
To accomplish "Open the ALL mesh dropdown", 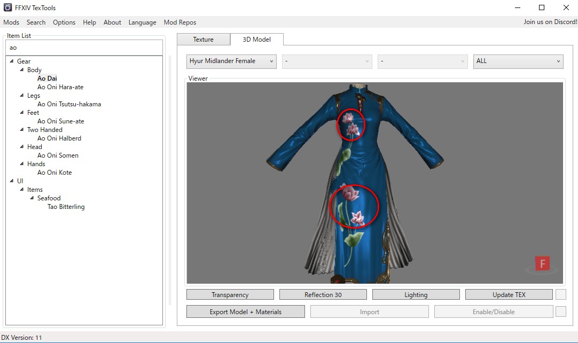I will coord(518,61).
